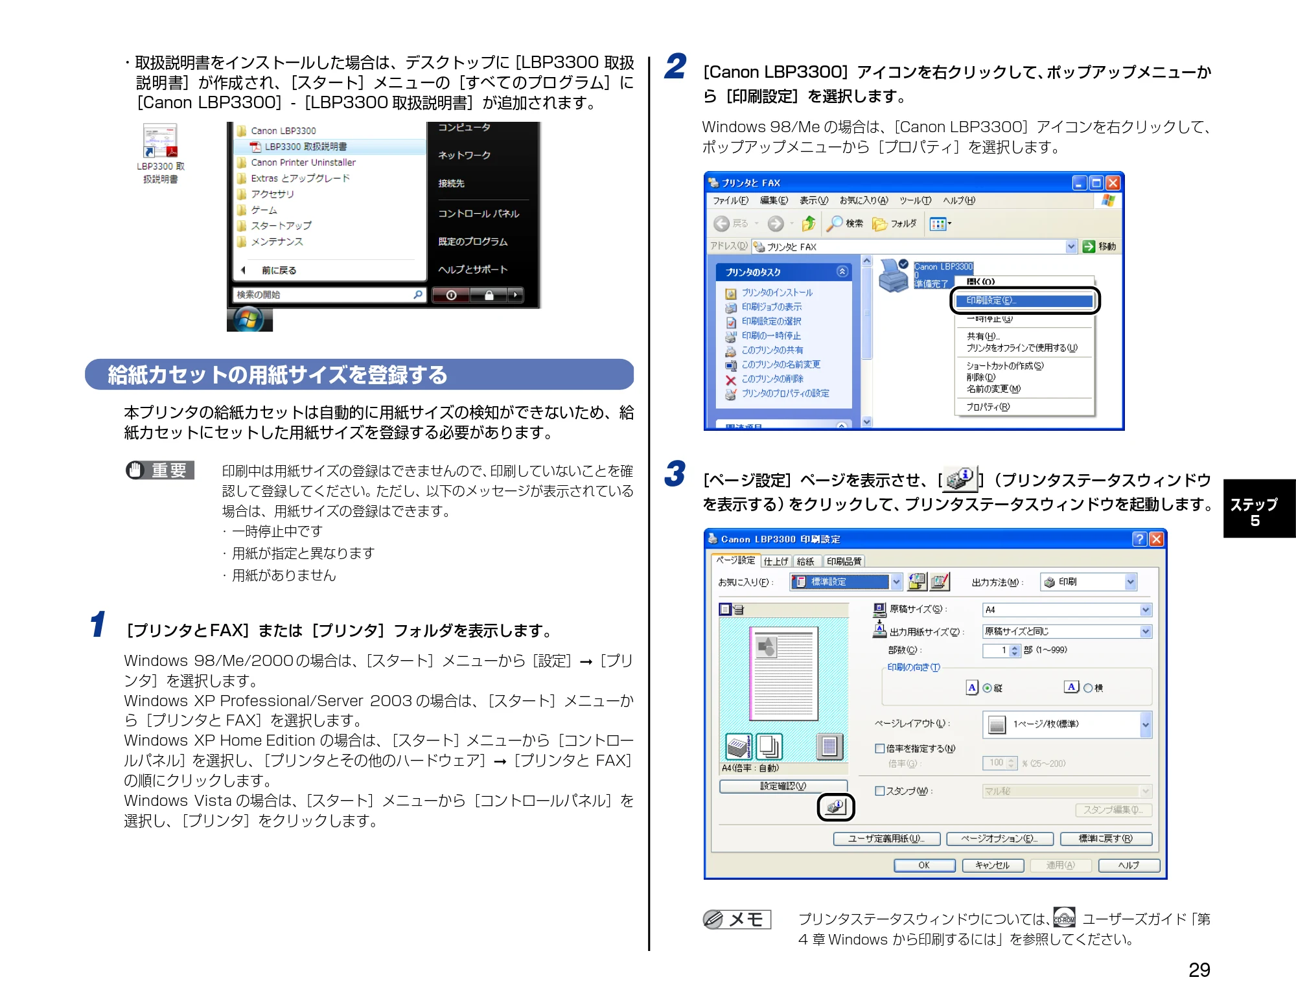Click the page layout icon in preview
The image size is (1296, 1008).
829,747
